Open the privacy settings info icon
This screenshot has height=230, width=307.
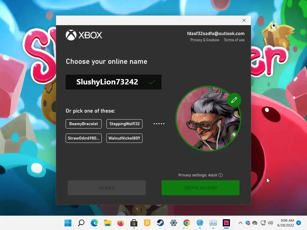point(220,175)
